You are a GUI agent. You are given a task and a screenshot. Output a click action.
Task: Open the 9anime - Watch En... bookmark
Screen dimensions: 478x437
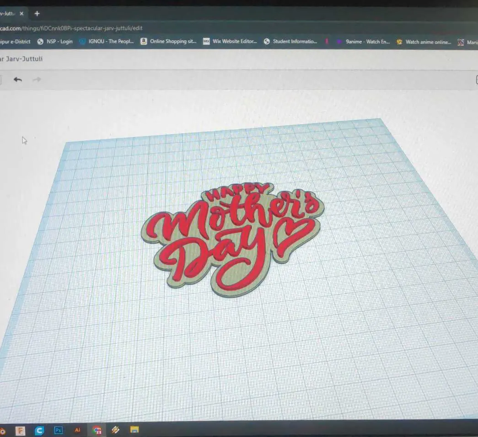(363, 42)
